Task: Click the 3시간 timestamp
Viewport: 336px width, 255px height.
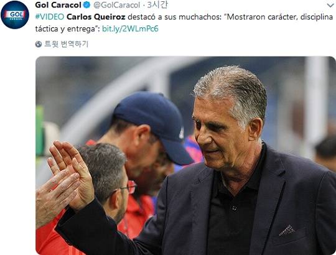Action: click(x=157, y=5)
